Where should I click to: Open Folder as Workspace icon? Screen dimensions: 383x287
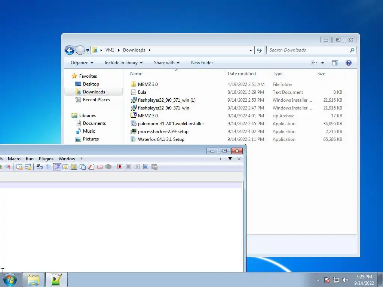coord(100,167)
